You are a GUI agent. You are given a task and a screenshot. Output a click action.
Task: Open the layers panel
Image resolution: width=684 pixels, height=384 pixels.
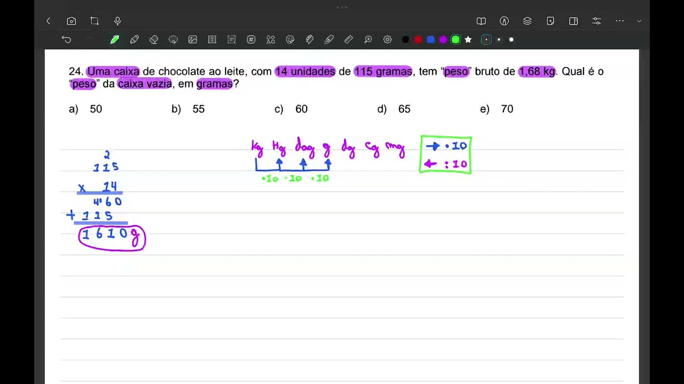[527, 21]
